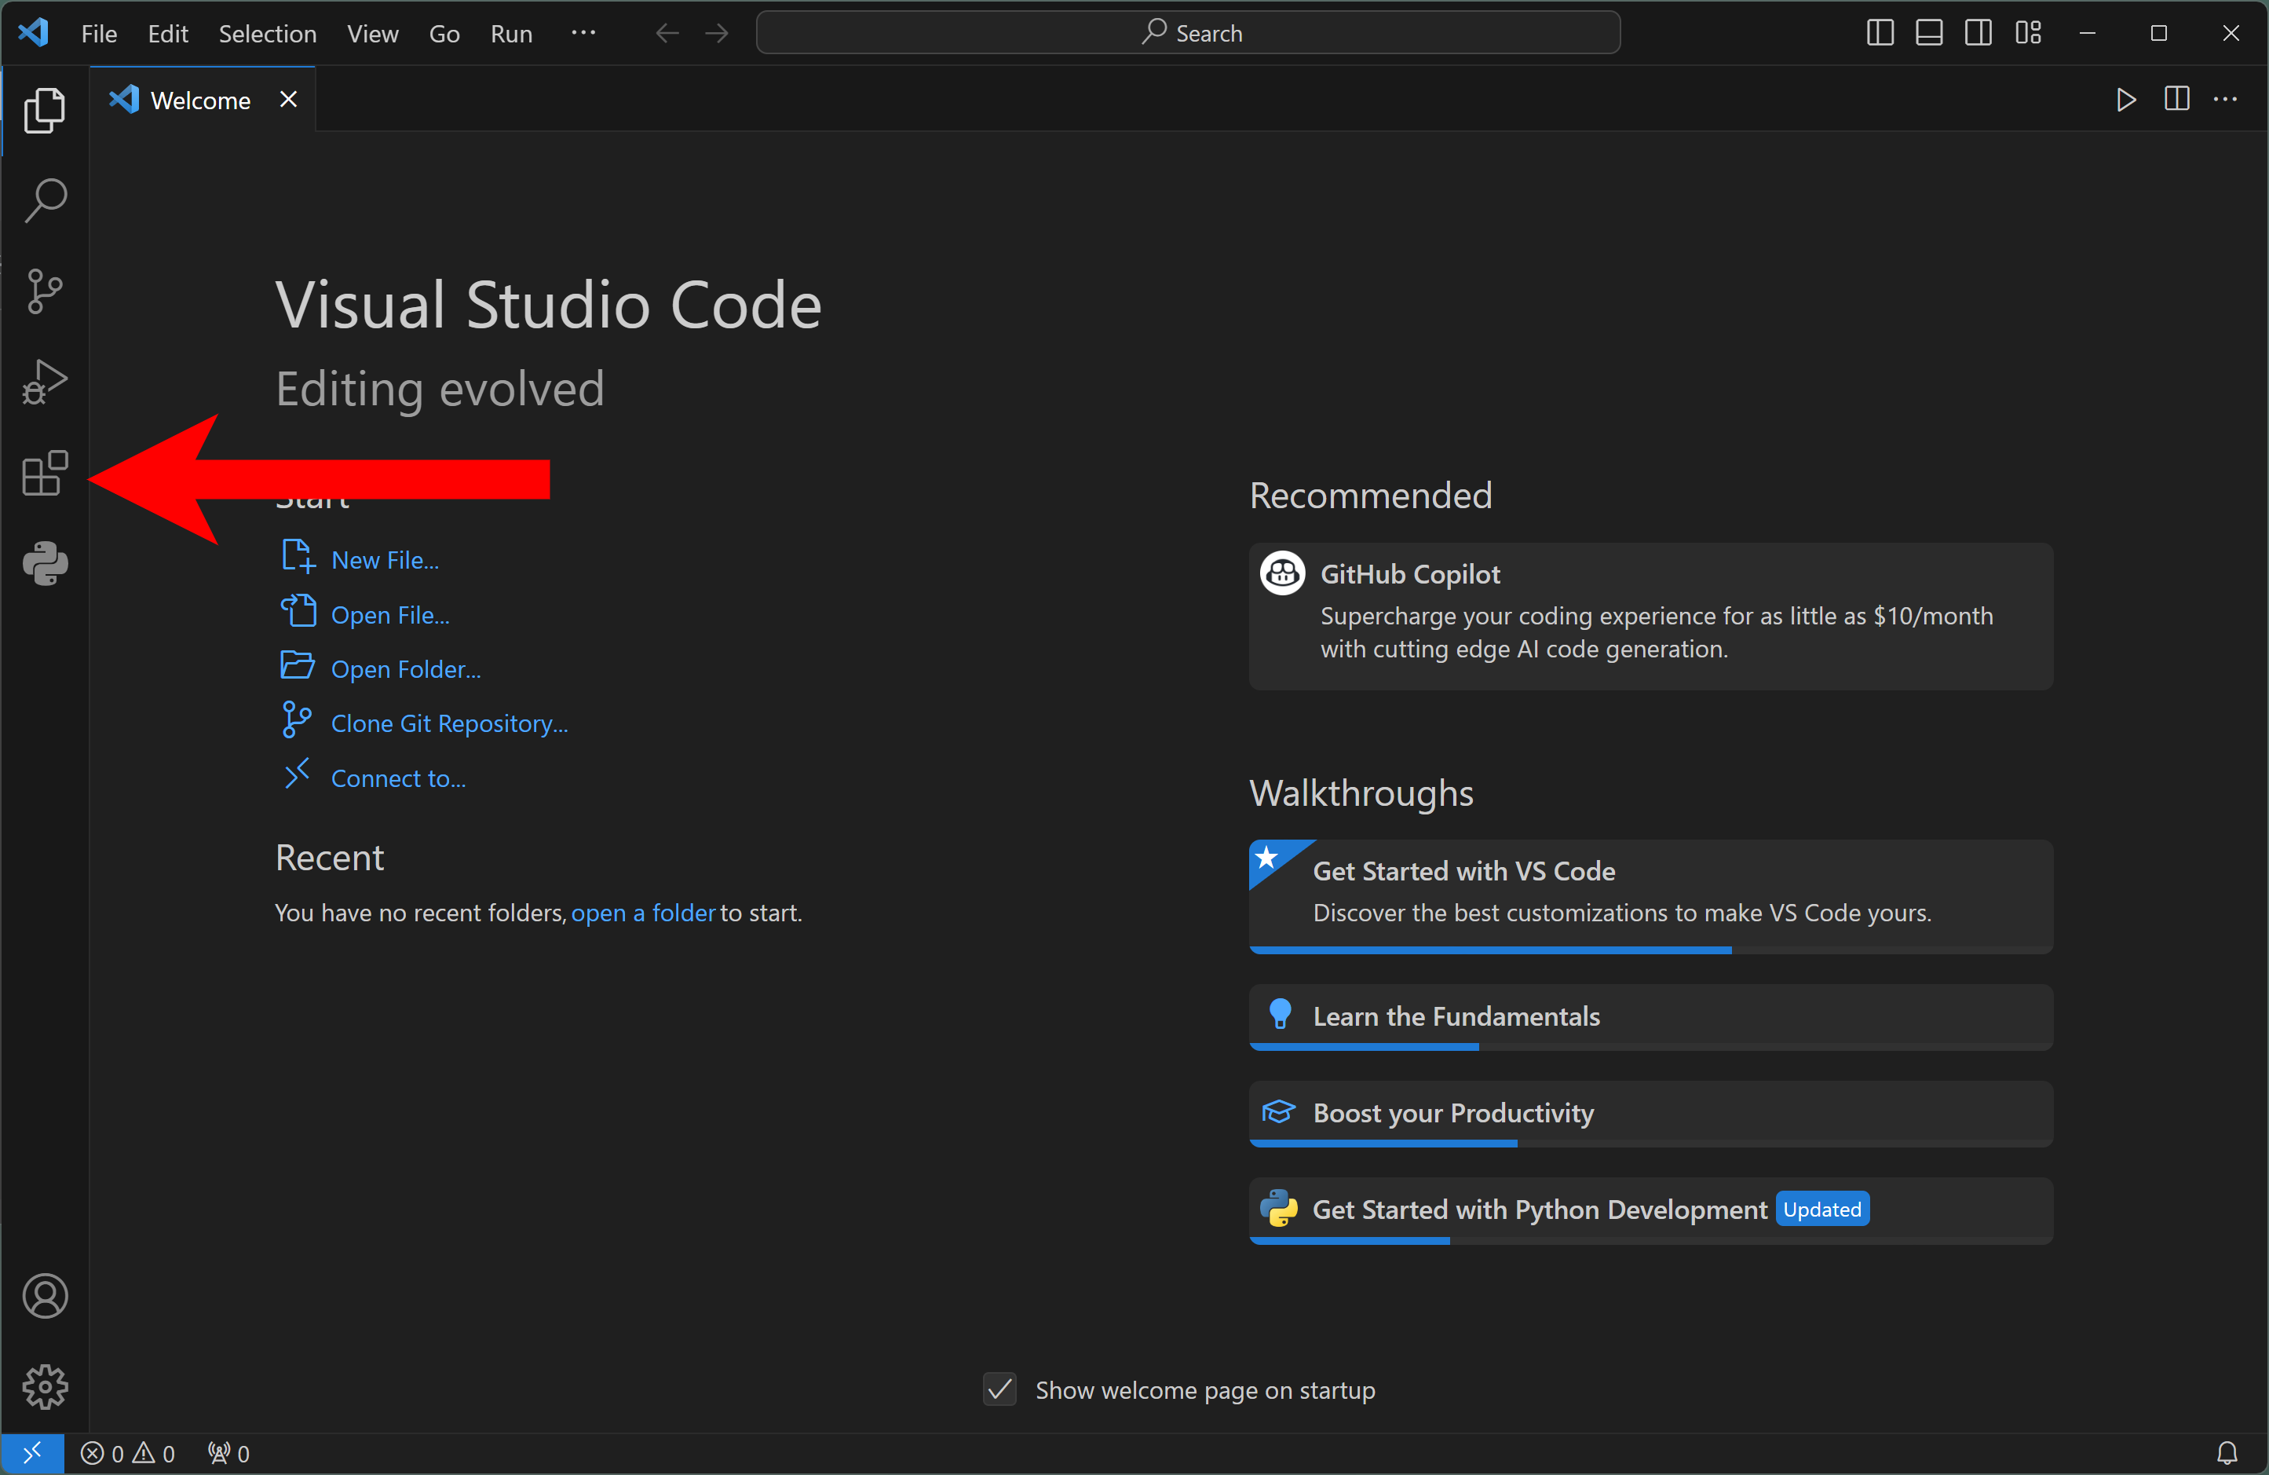The height and width of the screenshot is (1475, 2269).
Task: Open Boost your Productivity walkthrough
Action: [x=1650, y=1114]
